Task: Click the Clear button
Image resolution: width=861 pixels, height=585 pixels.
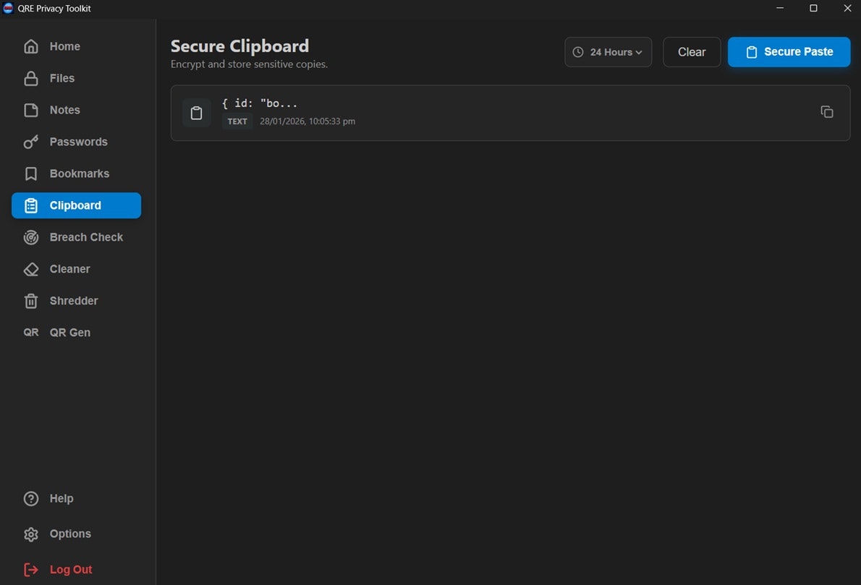Action: (x=691, y=52)
